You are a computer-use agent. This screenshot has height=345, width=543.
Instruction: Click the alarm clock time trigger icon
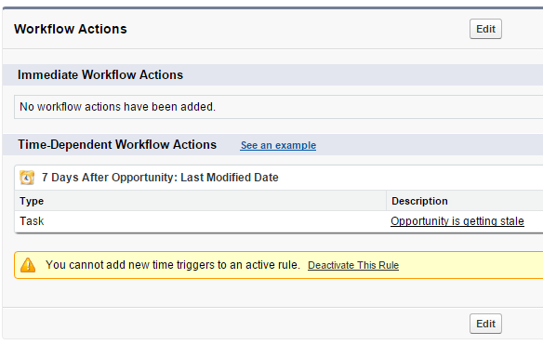(x=27, y=178)
